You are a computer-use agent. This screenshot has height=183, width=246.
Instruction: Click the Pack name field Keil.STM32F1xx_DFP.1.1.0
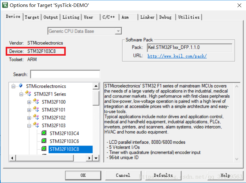(x=189, y=47)
